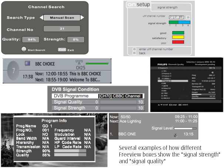Click the Quality 88% bar in Program Info

(70, 155)
